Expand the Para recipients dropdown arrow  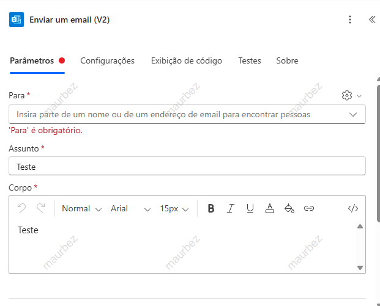pos(353,114)
